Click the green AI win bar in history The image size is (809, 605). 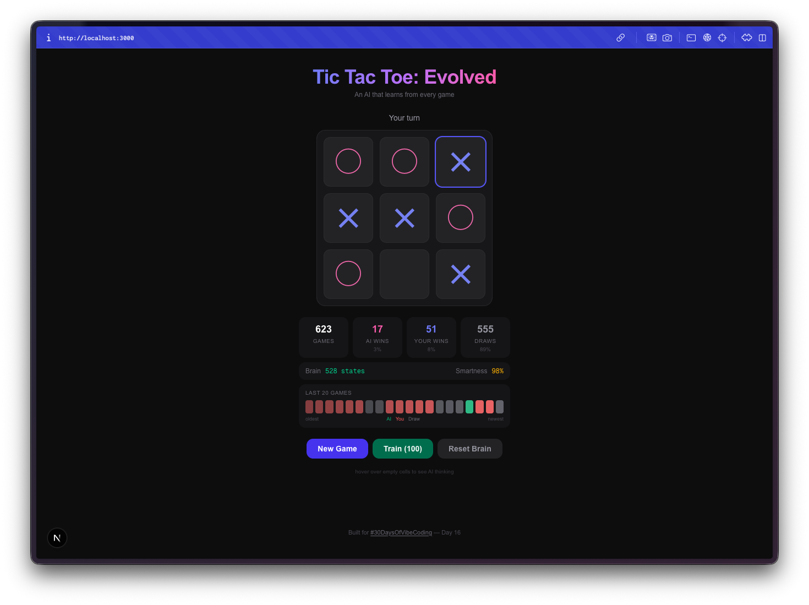[469, 407]
